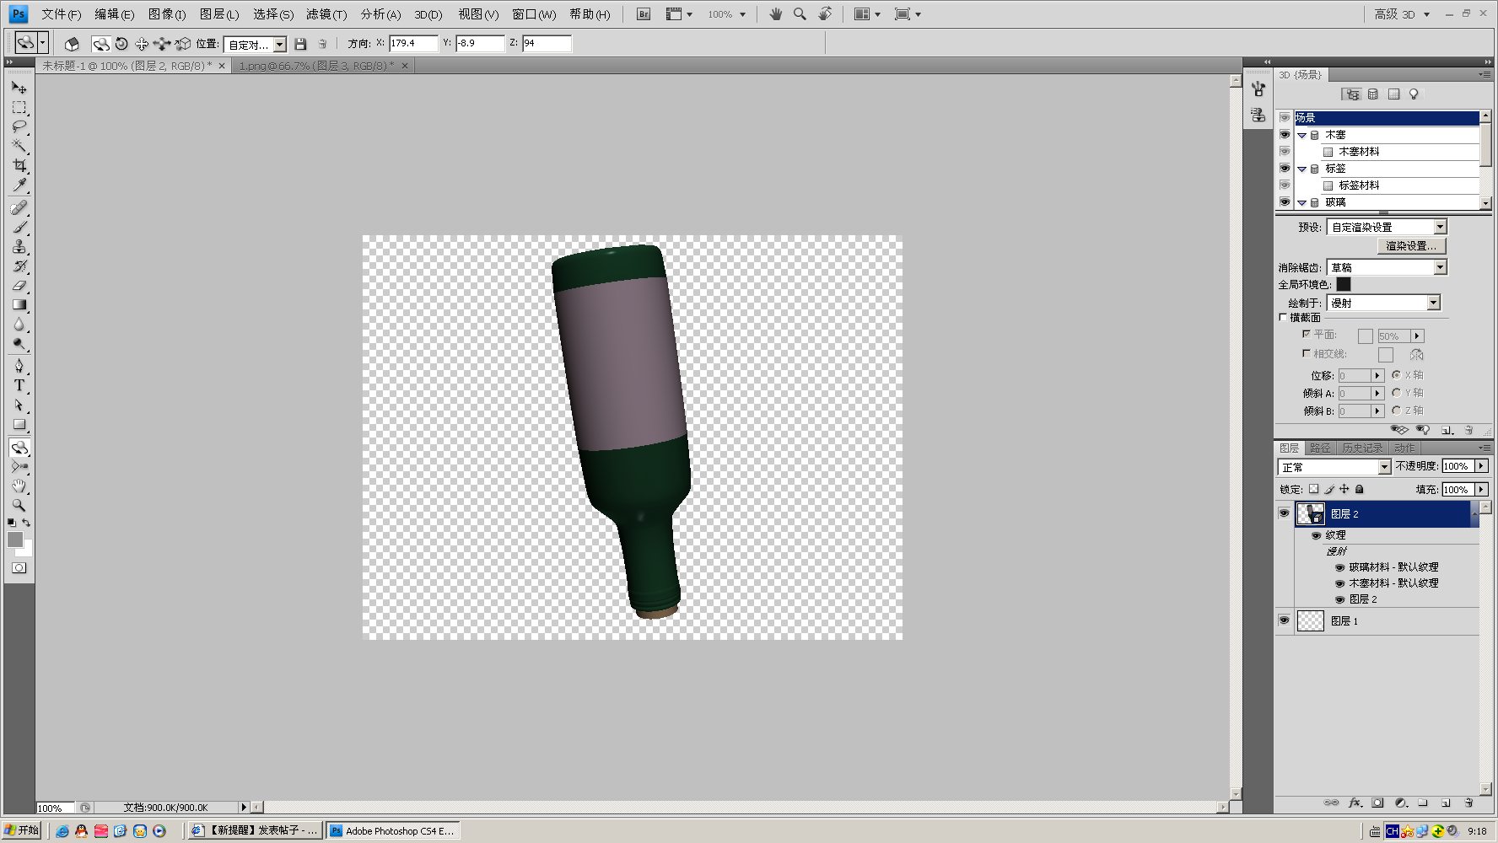Toggle visibility of 木塞 mesh
The width and height of the screenshot is (1498, 843).
pyautogui.click(x=1285, y=135)
